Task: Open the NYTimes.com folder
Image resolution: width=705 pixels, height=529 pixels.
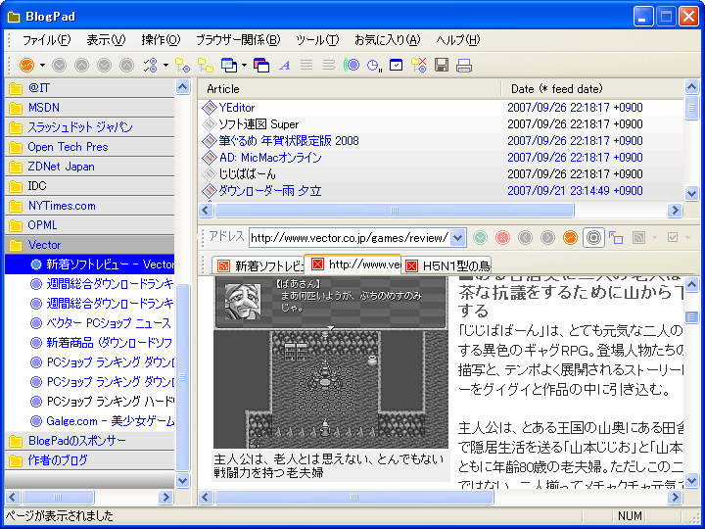Action: [x=89, y=206]
